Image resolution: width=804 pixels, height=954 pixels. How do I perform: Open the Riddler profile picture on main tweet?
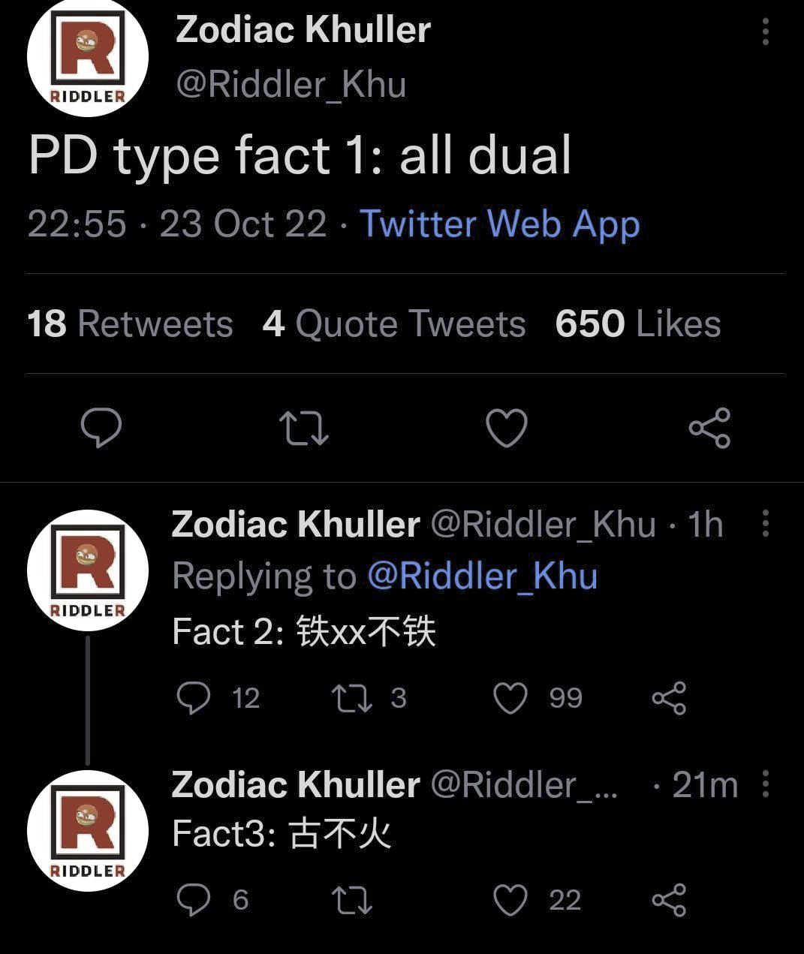pyautogui.click(x=88, y=57)
